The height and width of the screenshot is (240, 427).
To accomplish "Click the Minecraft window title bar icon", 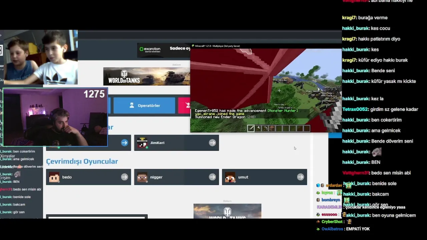I will pos(193,46).
